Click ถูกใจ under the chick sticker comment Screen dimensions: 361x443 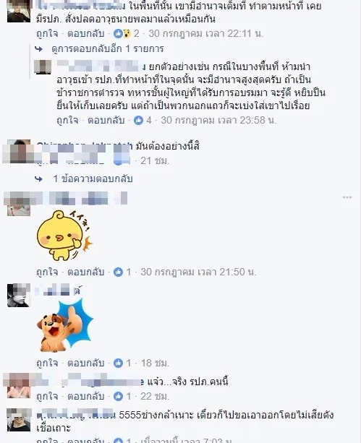pyautogui.click(x=47, y=272)
